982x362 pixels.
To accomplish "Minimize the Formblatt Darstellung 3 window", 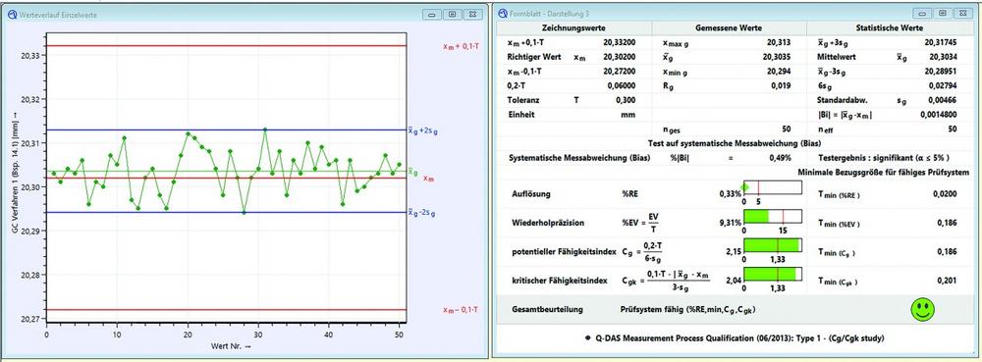I will [x=922, y=13].
